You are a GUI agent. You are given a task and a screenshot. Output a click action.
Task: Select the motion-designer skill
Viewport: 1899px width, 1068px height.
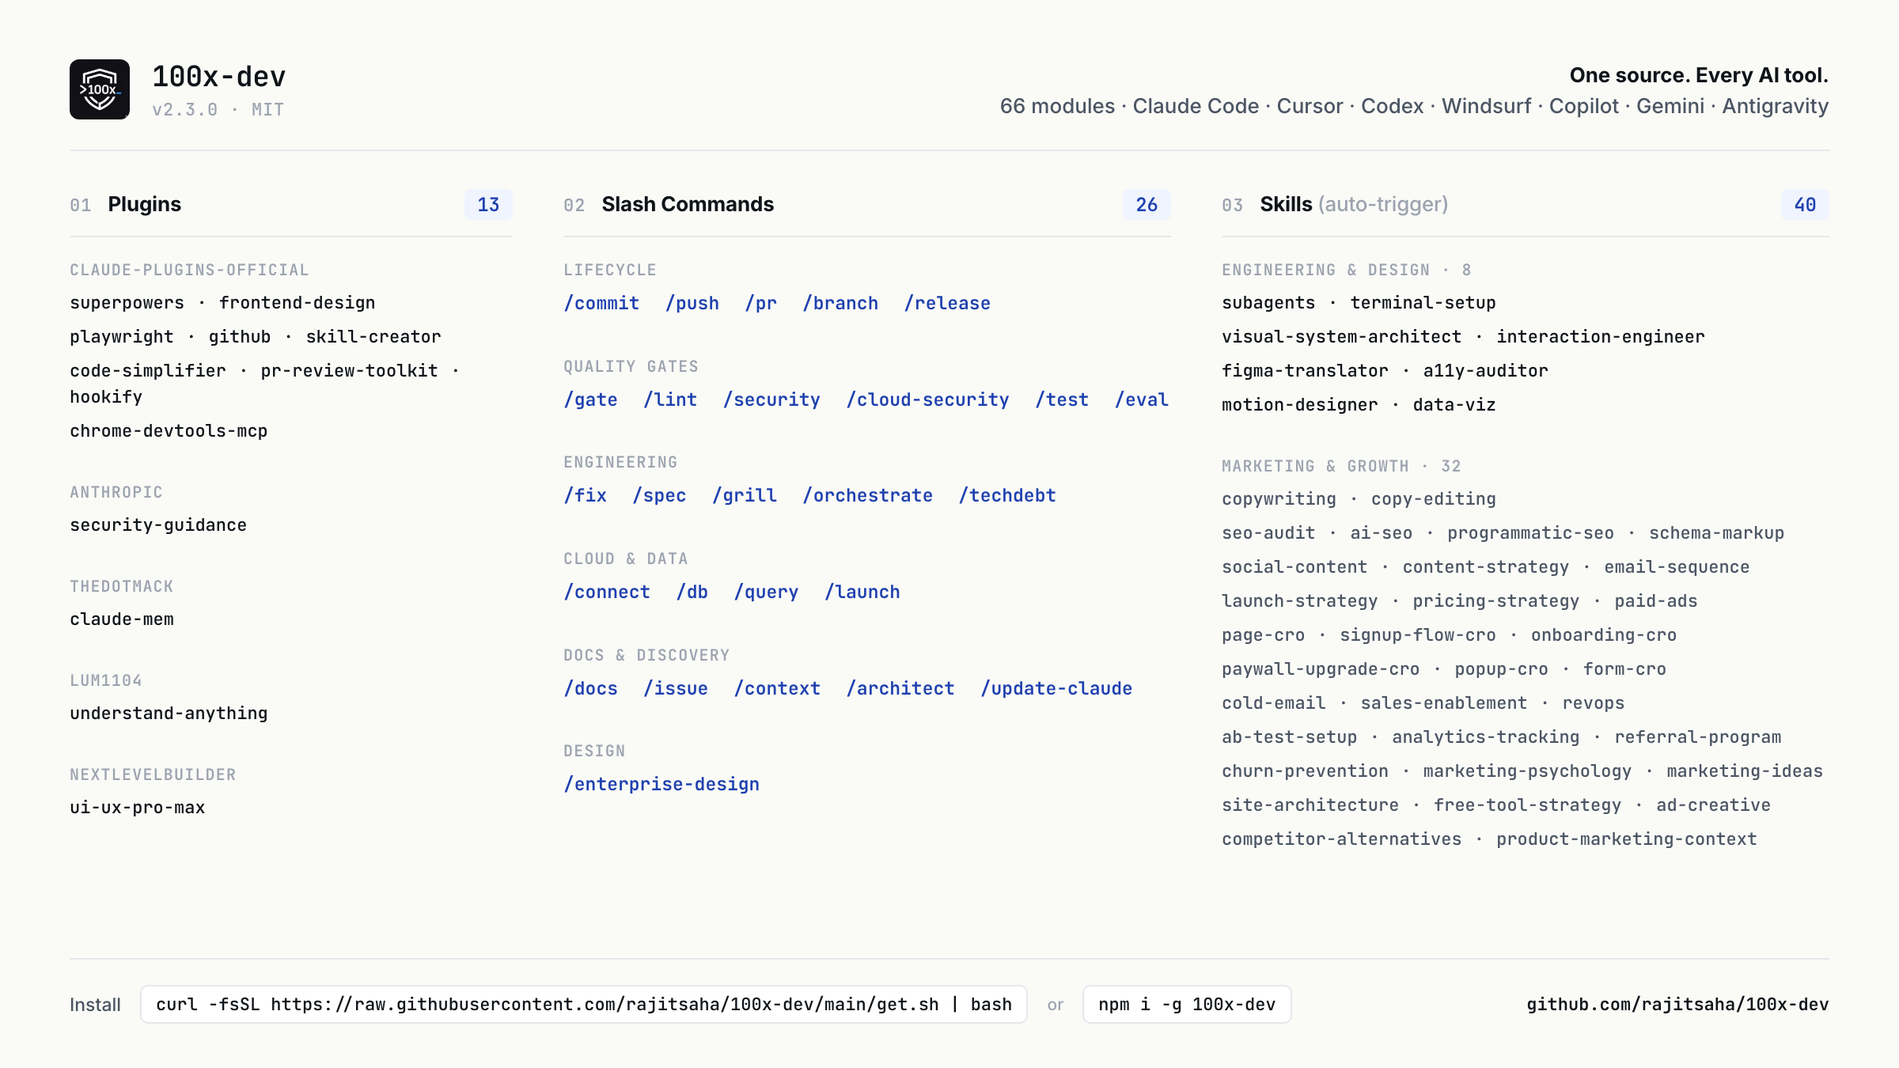pyautogui.click(x=1299, y=405)
